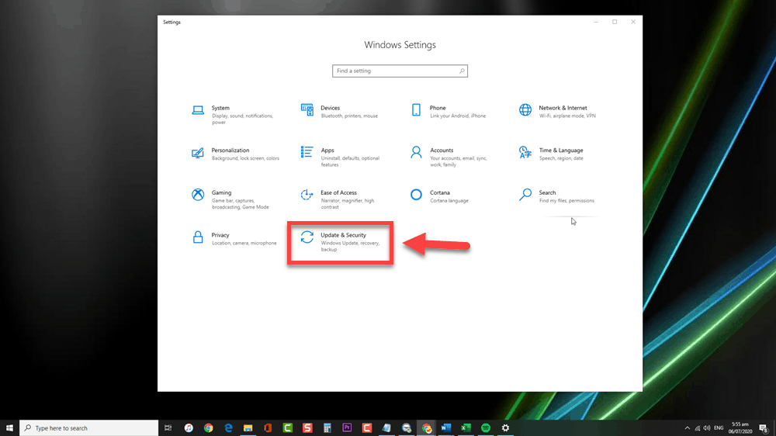Open the Wi-Fi network tray icon

(x=698, y=428)
